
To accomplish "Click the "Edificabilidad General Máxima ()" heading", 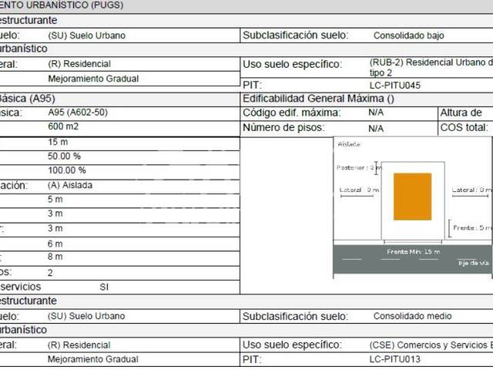I will tap(318, 99).
